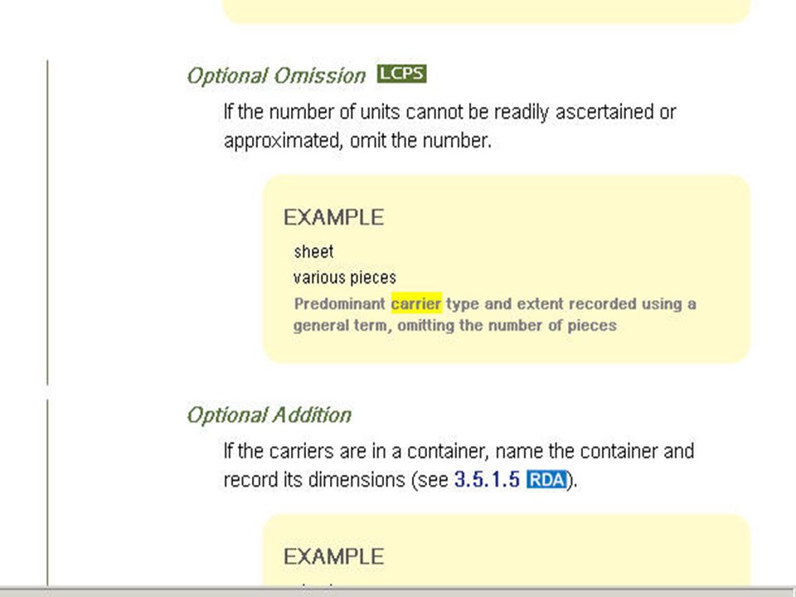Open the LCPS policy statement badge

click(401, 74)
